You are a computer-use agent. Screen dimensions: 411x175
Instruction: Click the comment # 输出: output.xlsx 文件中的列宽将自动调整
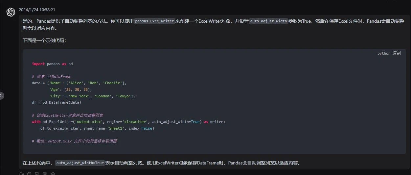click(74, 141)
